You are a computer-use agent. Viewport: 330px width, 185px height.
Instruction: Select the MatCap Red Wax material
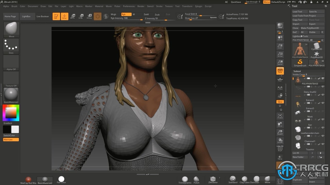28,180
